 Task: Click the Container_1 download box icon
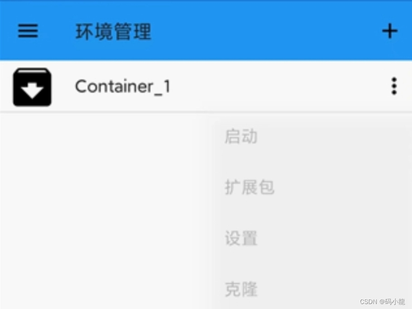[33, 87]
